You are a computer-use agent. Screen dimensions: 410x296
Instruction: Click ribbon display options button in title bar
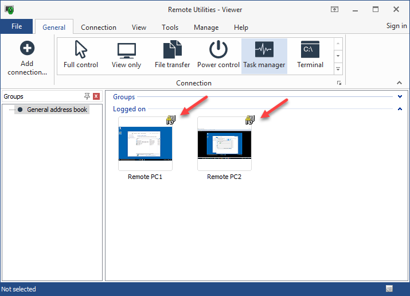click(334, 9)
